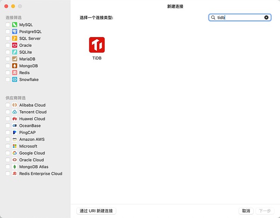
Task: Click the magnifier icon in the search field
Action: point(213,17)
